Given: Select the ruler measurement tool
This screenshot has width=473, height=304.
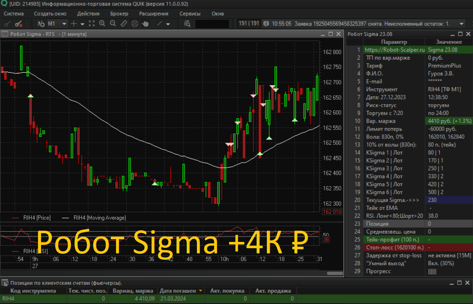Looking at the screenshot, I should coord(124,23).
